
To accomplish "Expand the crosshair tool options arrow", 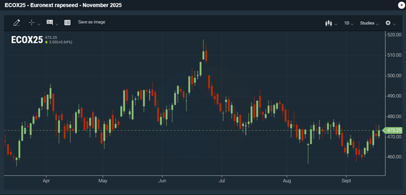I will (x=39, y=24).
